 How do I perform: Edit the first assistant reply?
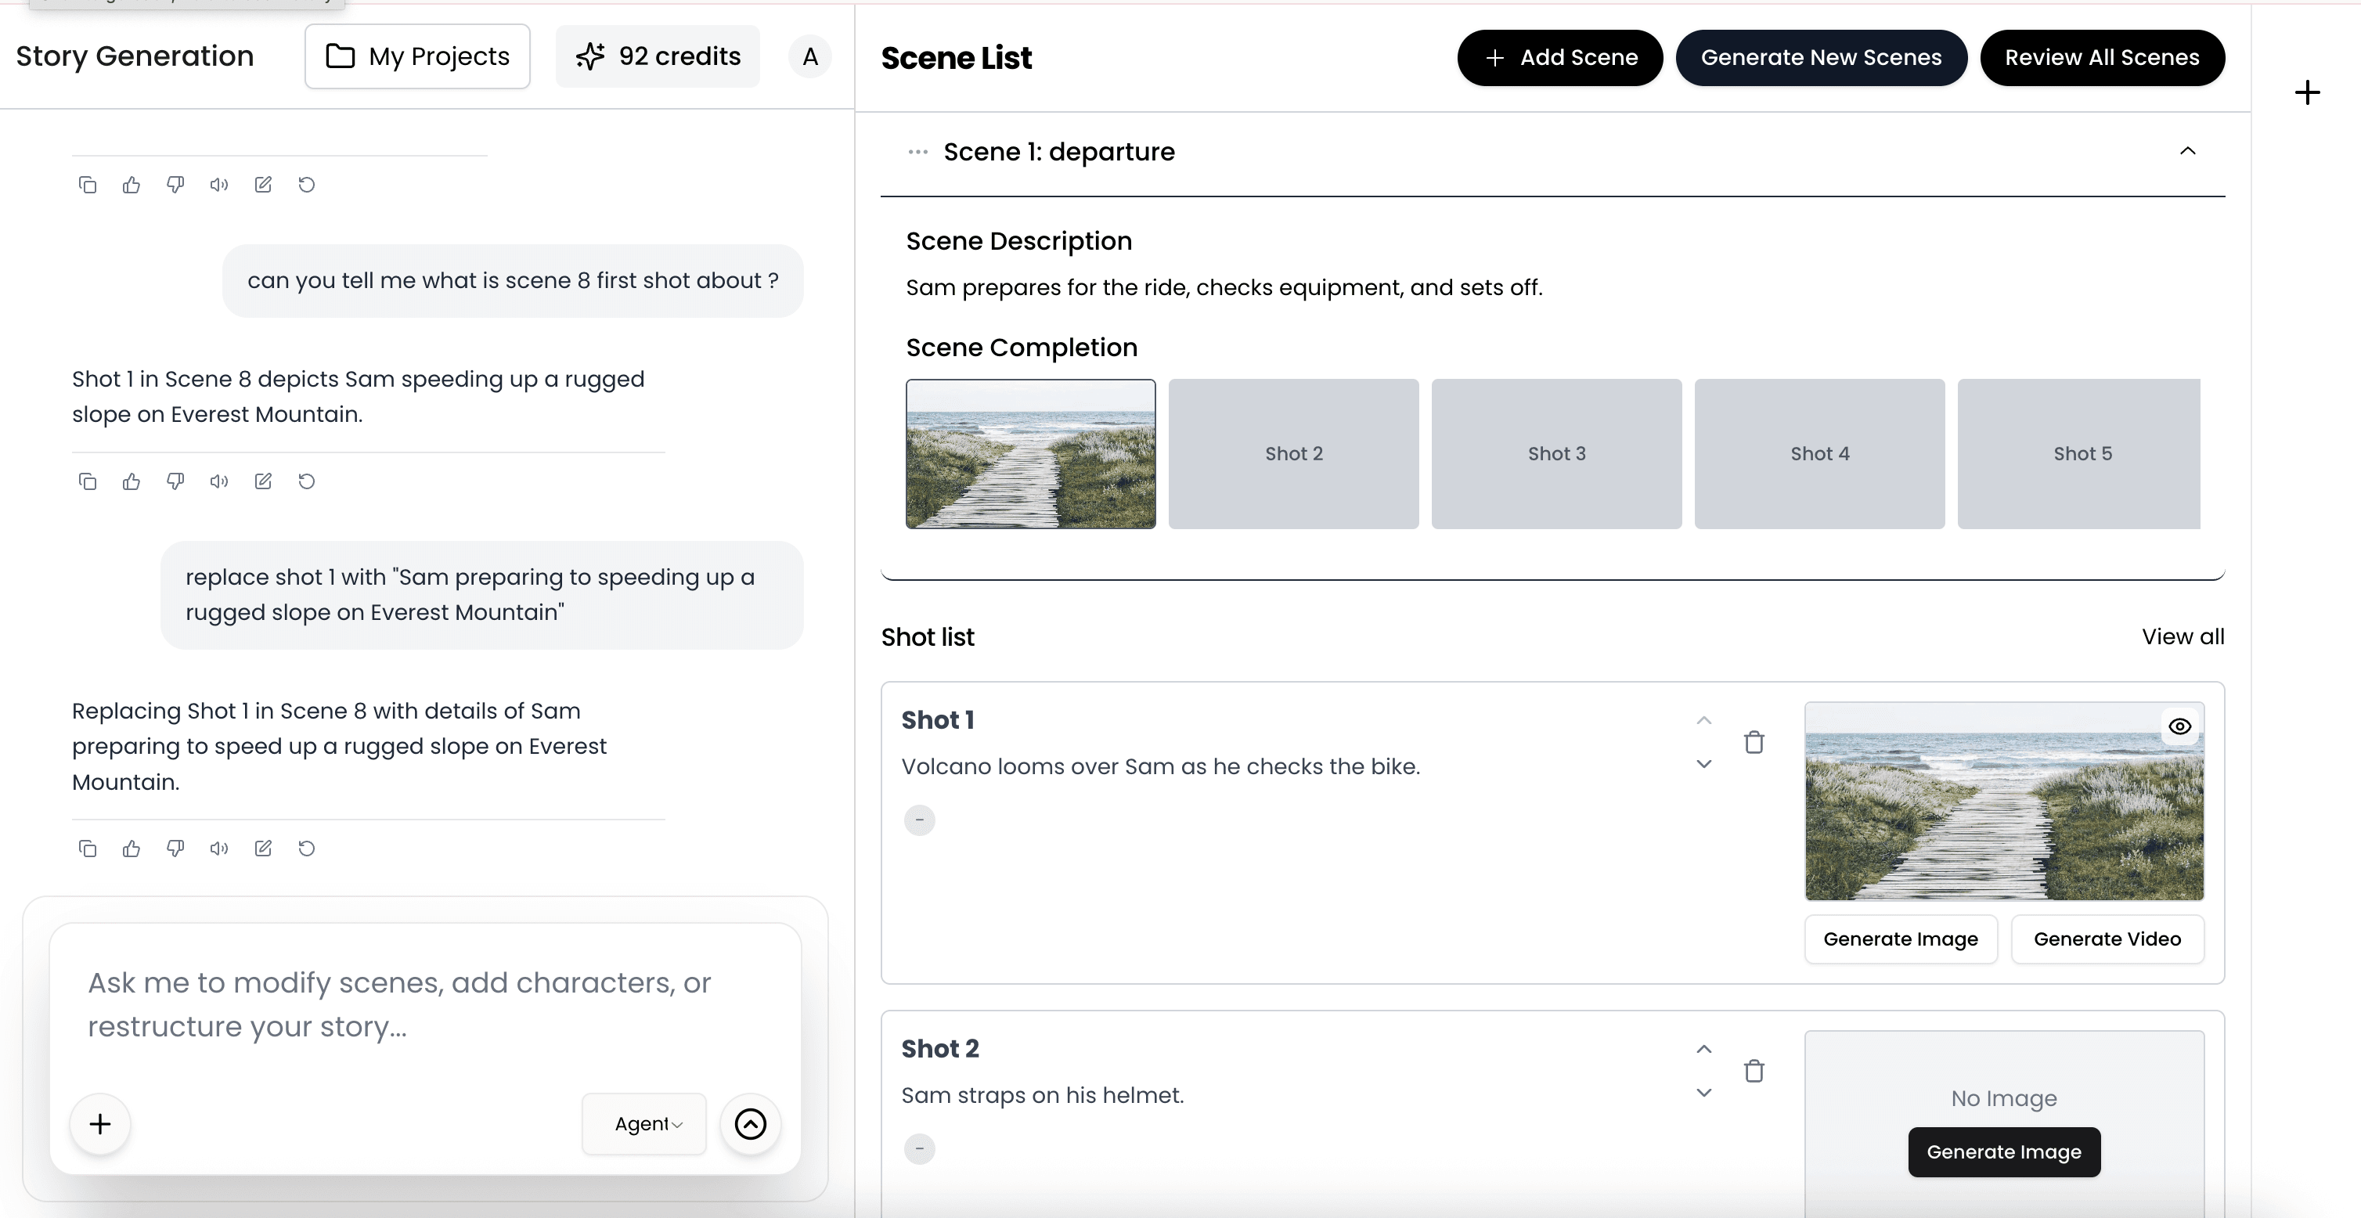click(263, 184)
